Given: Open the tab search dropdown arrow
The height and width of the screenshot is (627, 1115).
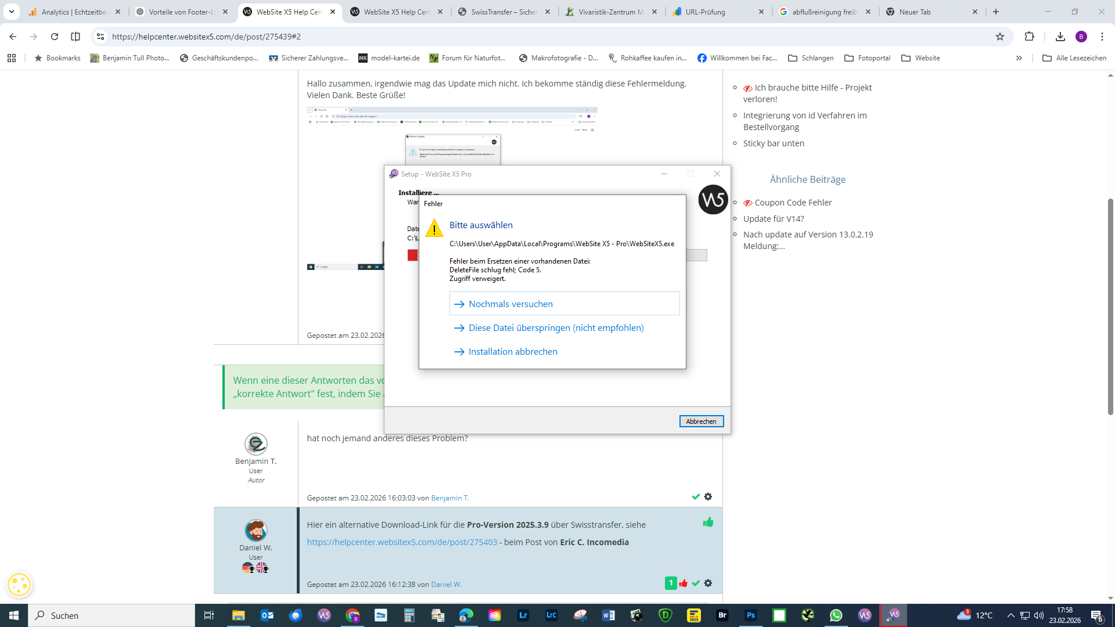Looking at the screenshot, I should tap(11, 12).
